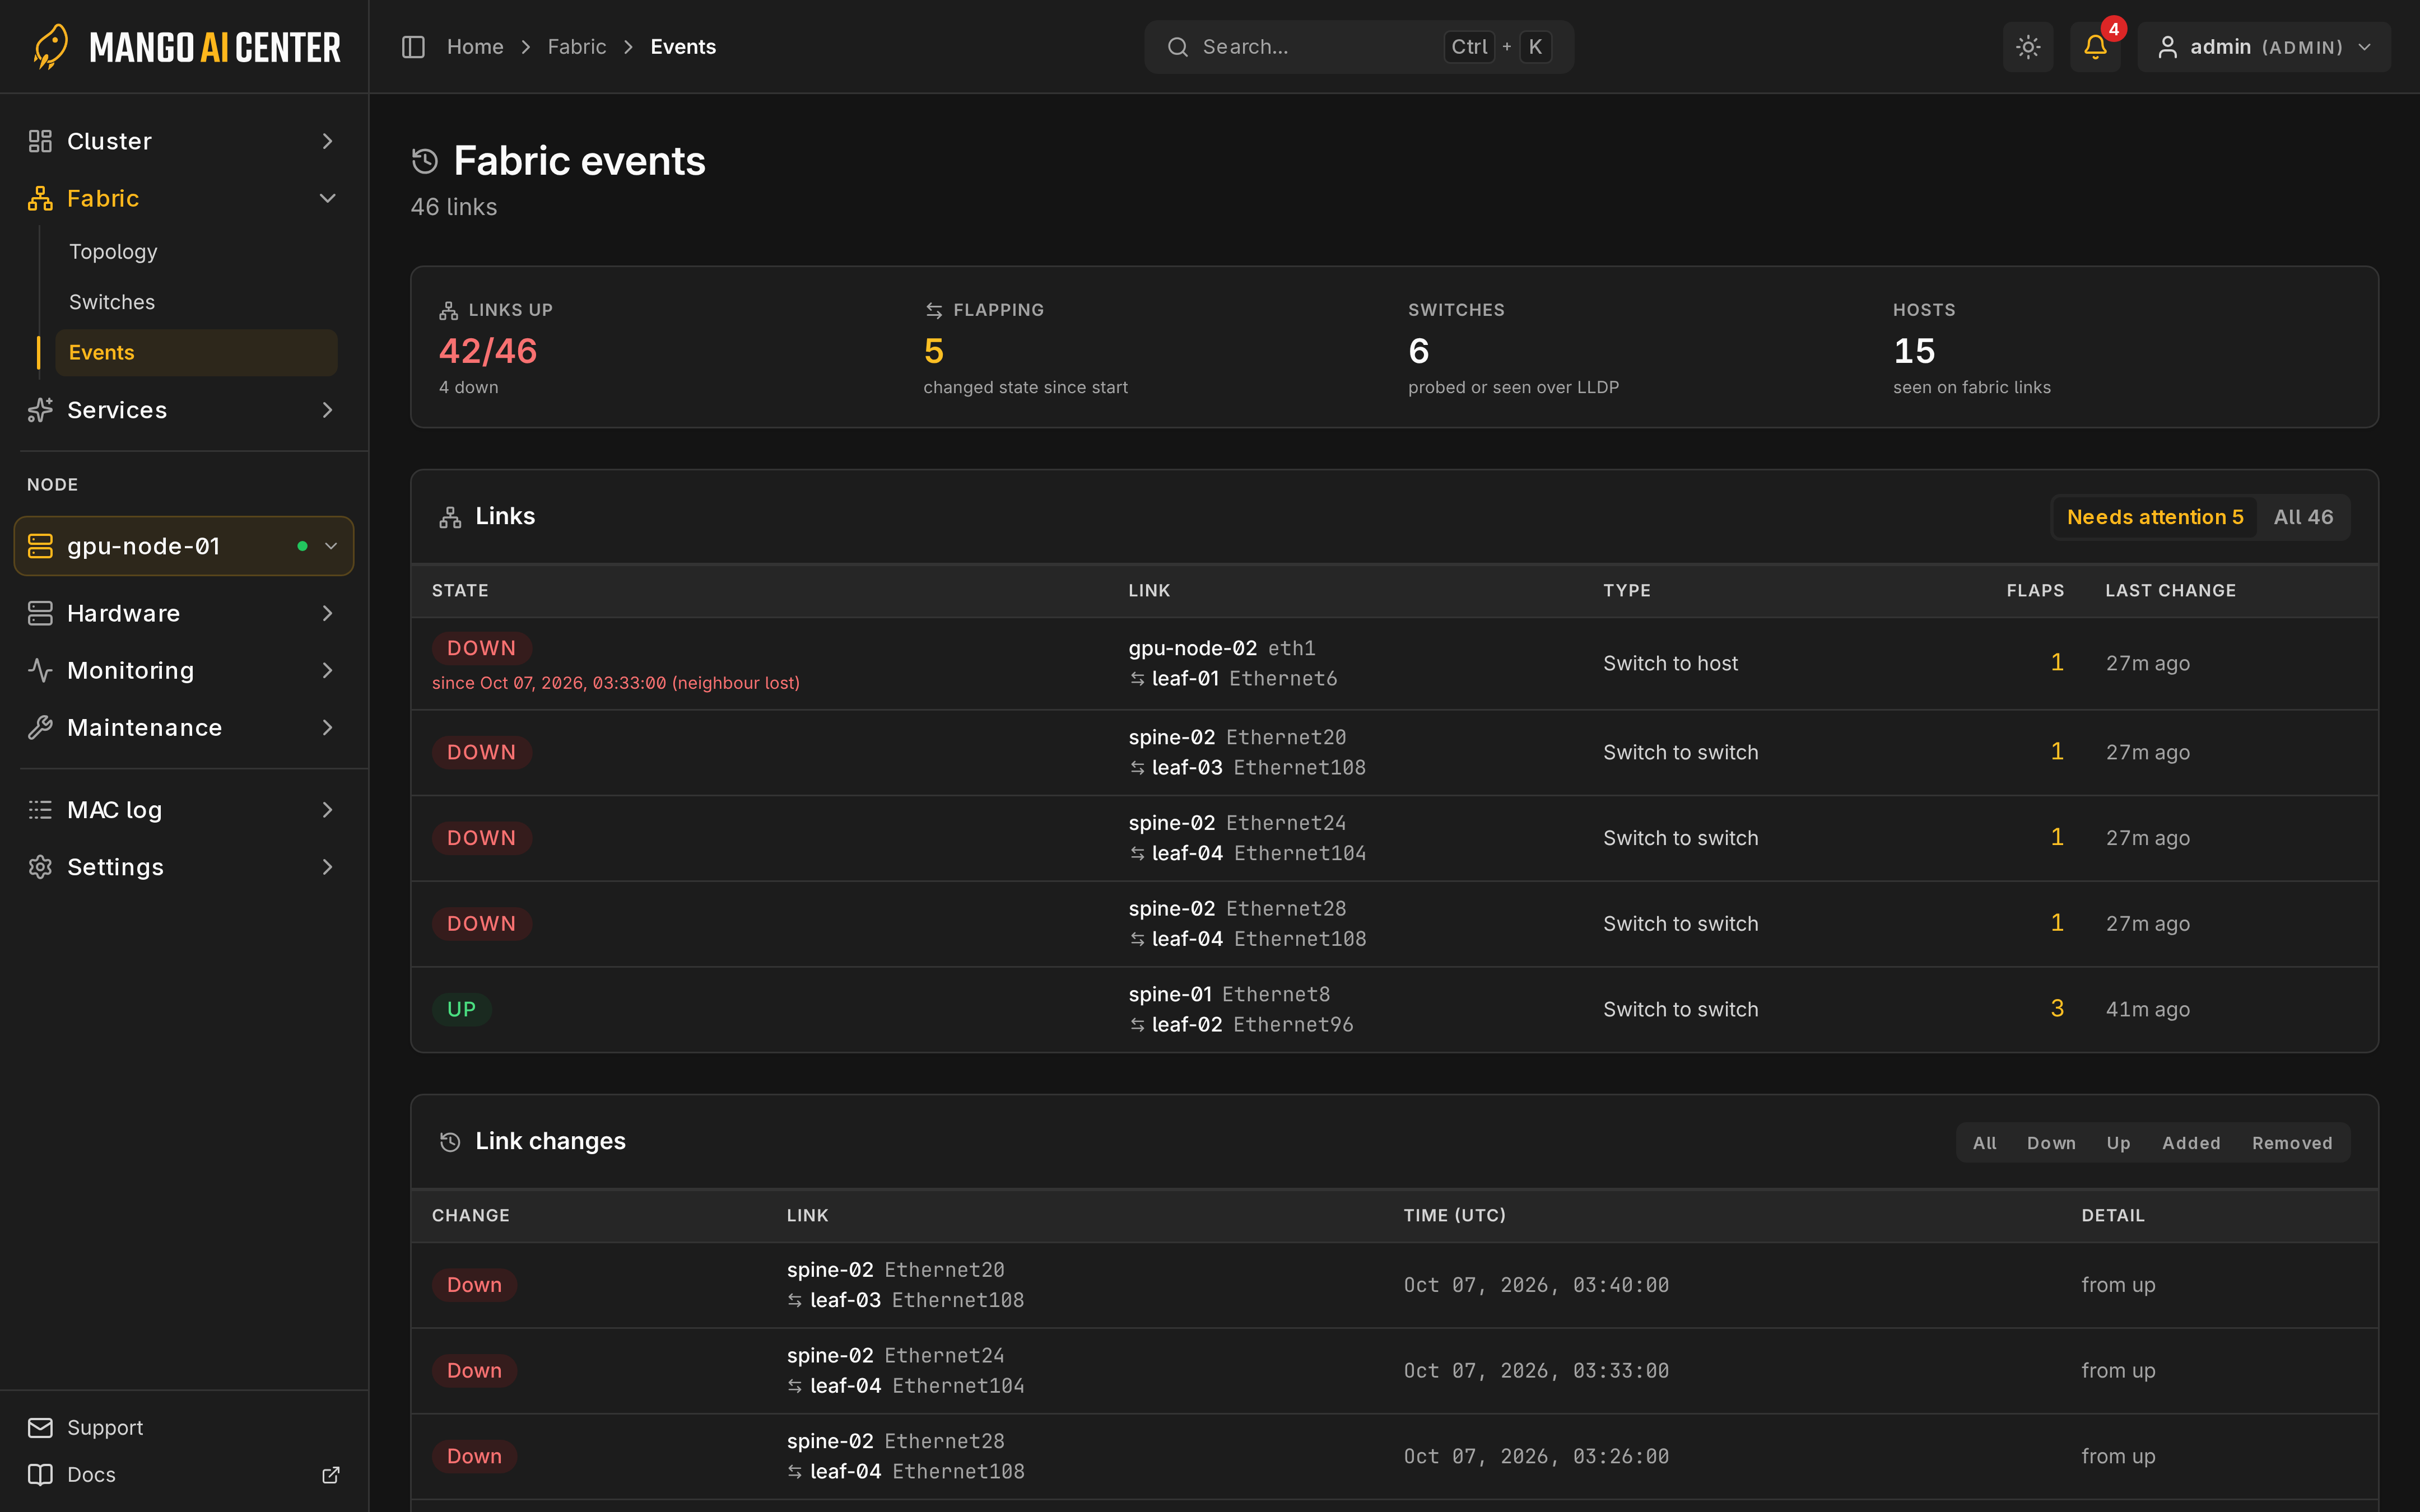Click the Fabric network icon in sidebar
Screen dimensions: 2420x1512
(40, 198)
